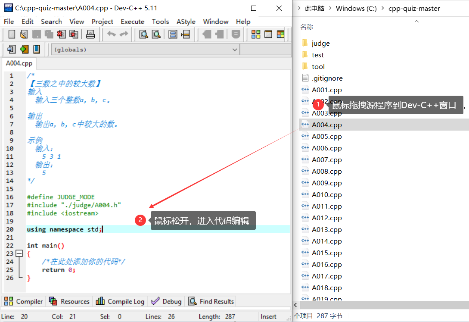Click the Insert mode indicator in status bar
This screenshot has height=322, width=469.
pos(268,317)
